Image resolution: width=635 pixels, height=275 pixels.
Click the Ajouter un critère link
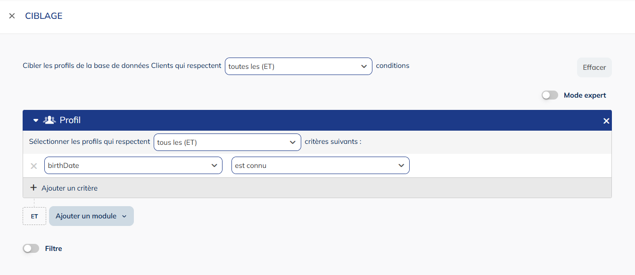(69, 188)
